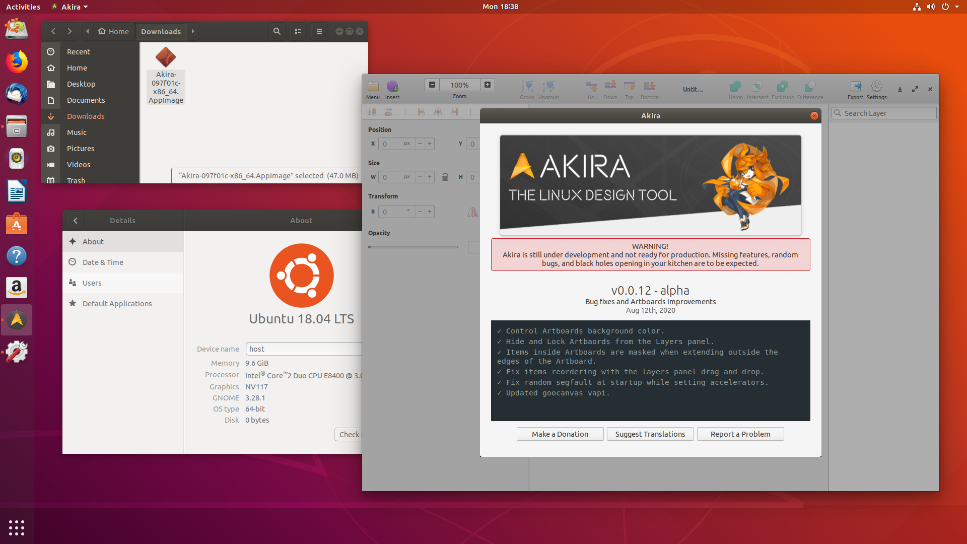Screen dimensions: 967x544
Task: Select Default Applications in Details
Action: coord(123,304)
